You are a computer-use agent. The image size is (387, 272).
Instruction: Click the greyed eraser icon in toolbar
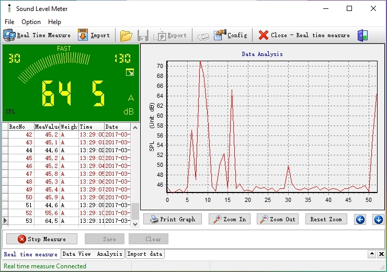point(203,37)
